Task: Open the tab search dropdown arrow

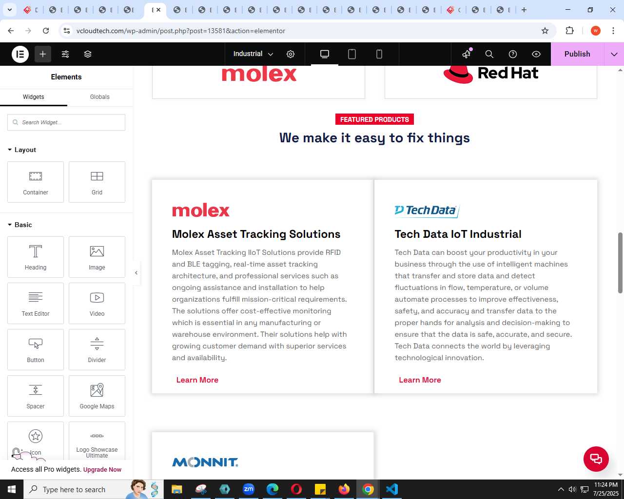Action: click(9, 10)
